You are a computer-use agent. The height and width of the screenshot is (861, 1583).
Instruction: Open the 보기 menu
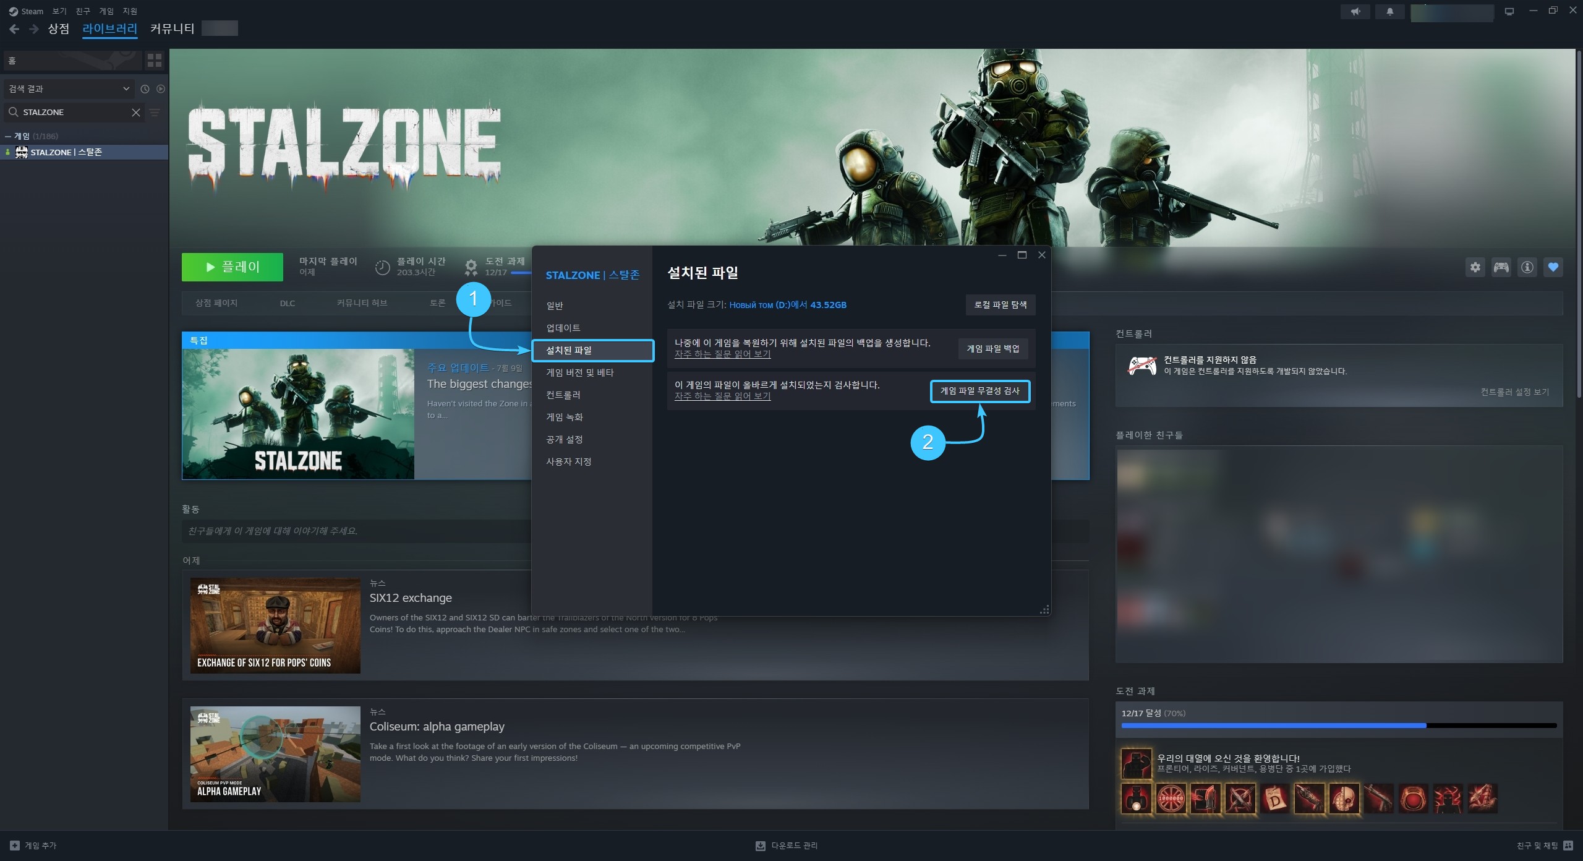point(59,11)
